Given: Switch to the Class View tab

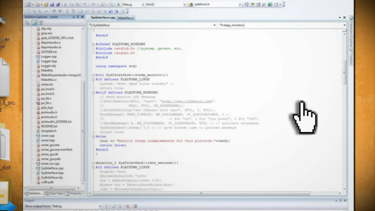Looking at the screenshot, I should point(54,193).
